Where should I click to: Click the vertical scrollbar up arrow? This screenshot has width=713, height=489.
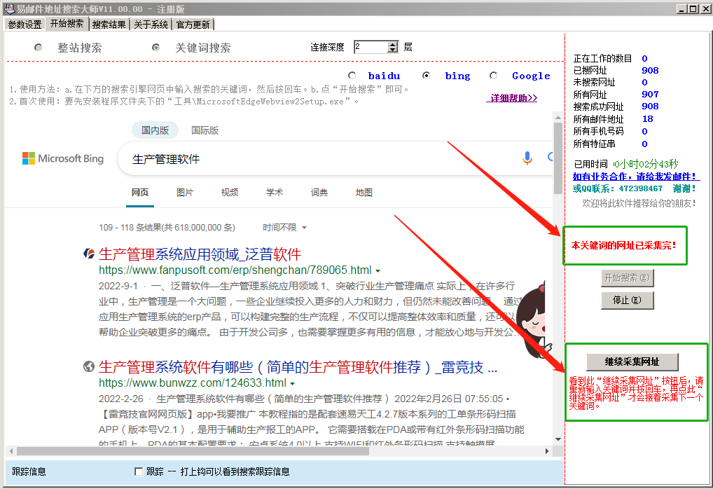558,118
